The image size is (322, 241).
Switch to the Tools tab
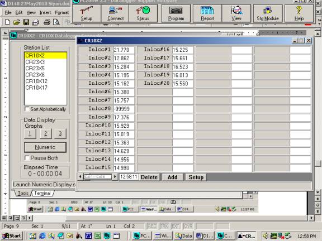23,193
